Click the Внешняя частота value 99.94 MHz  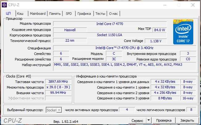click(x=58, y=93)
